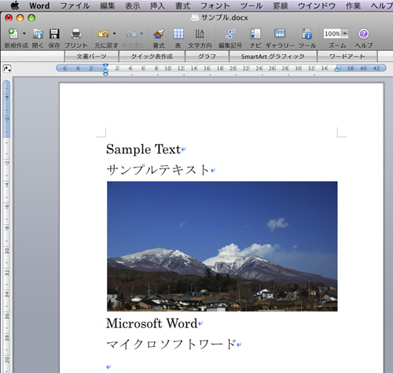
Task: Click the tab stop type selector button
Action: (x=7, y=69)
